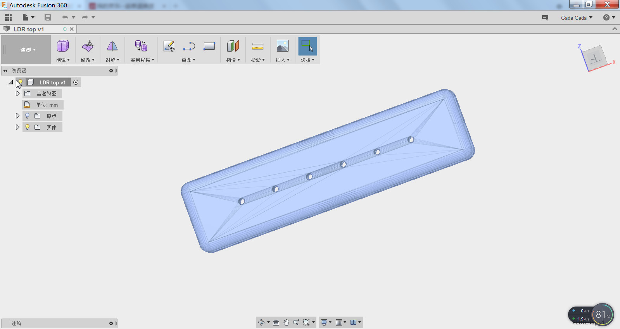Expand the 实体 bodies folder
This screenshot has height=329, width=620.
point(17,127)
